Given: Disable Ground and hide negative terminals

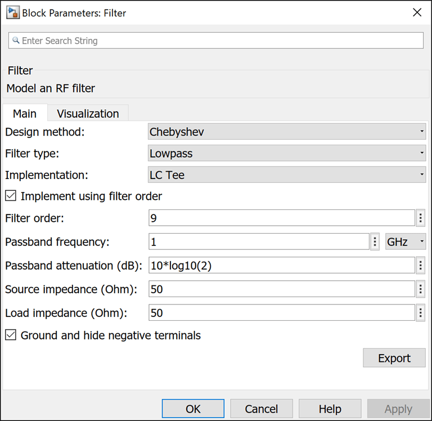Looking at the screenshot, I should click(x=11, y=335).
